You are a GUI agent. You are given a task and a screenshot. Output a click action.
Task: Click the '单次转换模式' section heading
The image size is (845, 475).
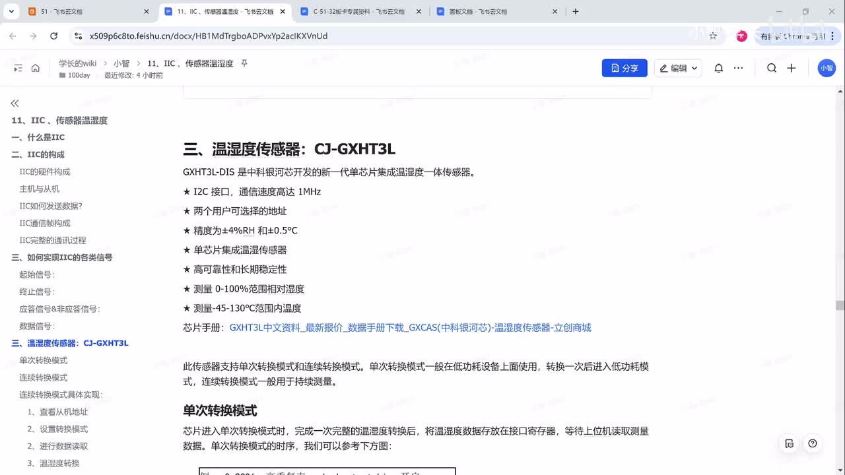(x=220, y=410)
